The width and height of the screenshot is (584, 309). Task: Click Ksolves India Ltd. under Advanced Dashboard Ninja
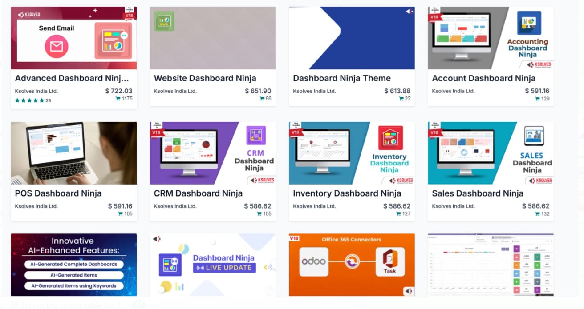tap(36, 91)
